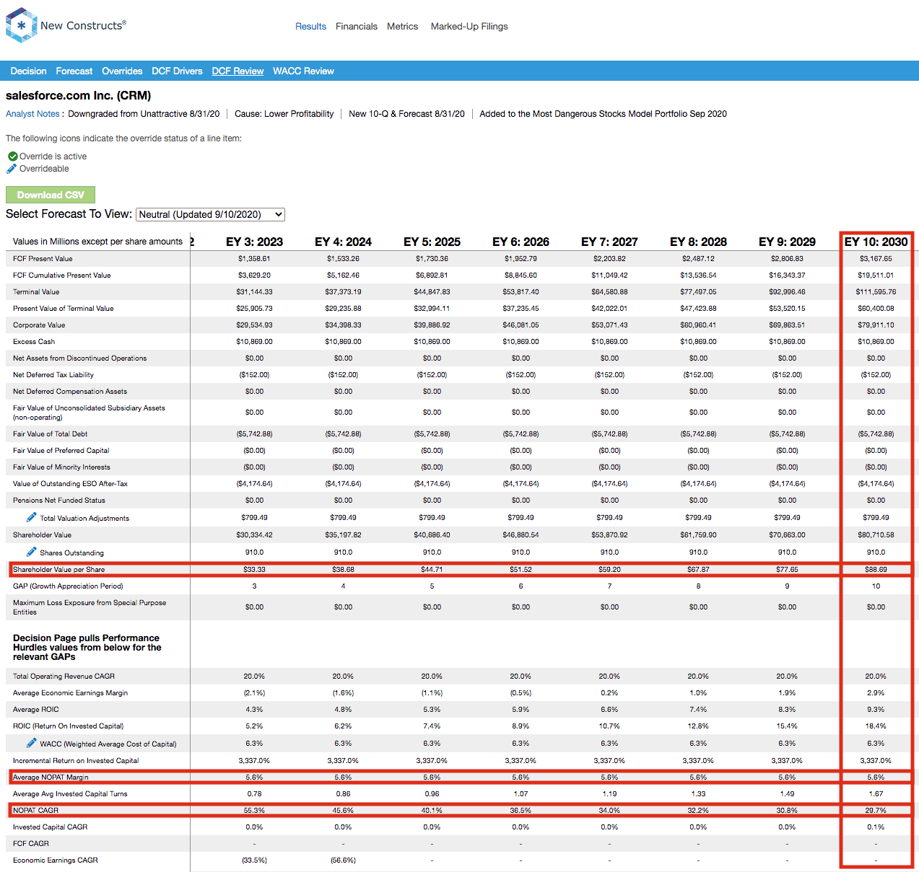Click the 'EY 4: 2024' column header

tap(343, 242)
